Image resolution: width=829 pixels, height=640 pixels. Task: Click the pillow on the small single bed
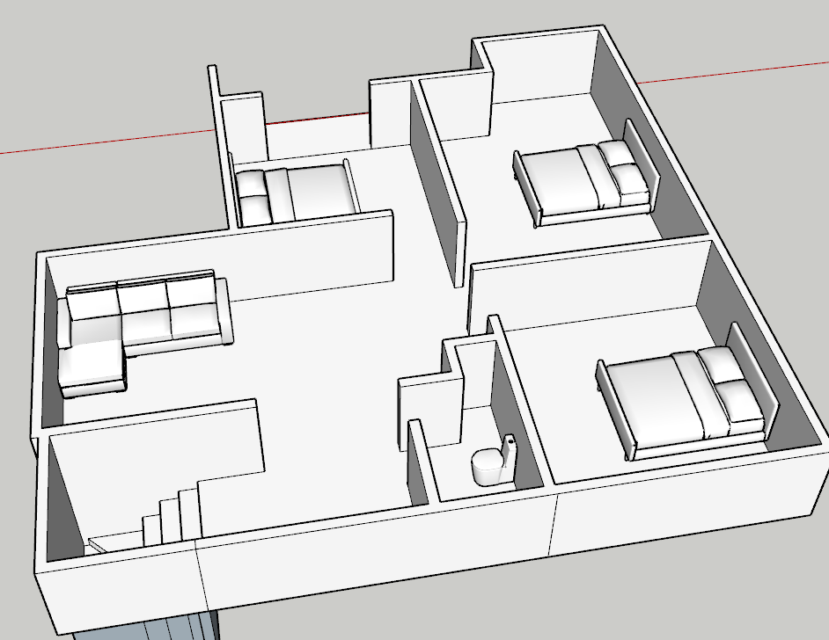(253, 195)
